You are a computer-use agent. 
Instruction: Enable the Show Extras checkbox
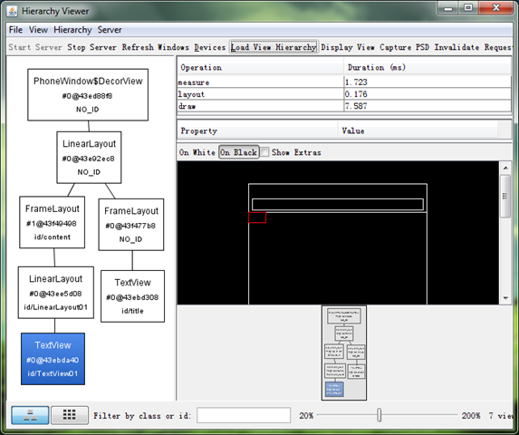264,152
